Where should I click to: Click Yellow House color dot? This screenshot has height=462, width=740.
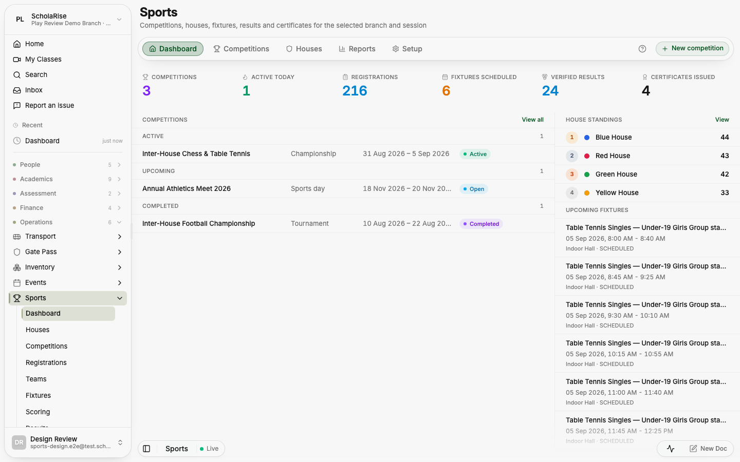point(587,193)
